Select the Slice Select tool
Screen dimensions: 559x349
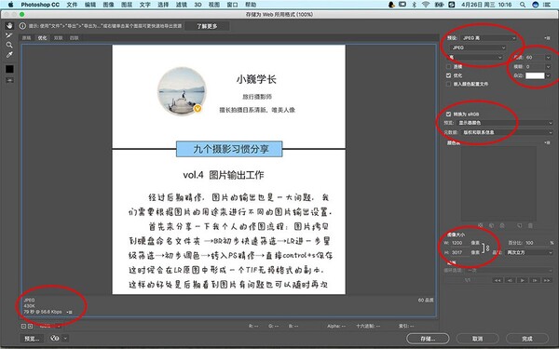[x=9, y=35]
